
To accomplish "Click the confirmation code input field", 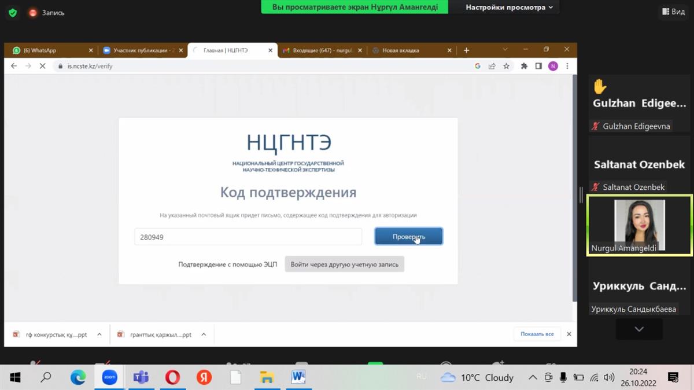I will [248, 237].
